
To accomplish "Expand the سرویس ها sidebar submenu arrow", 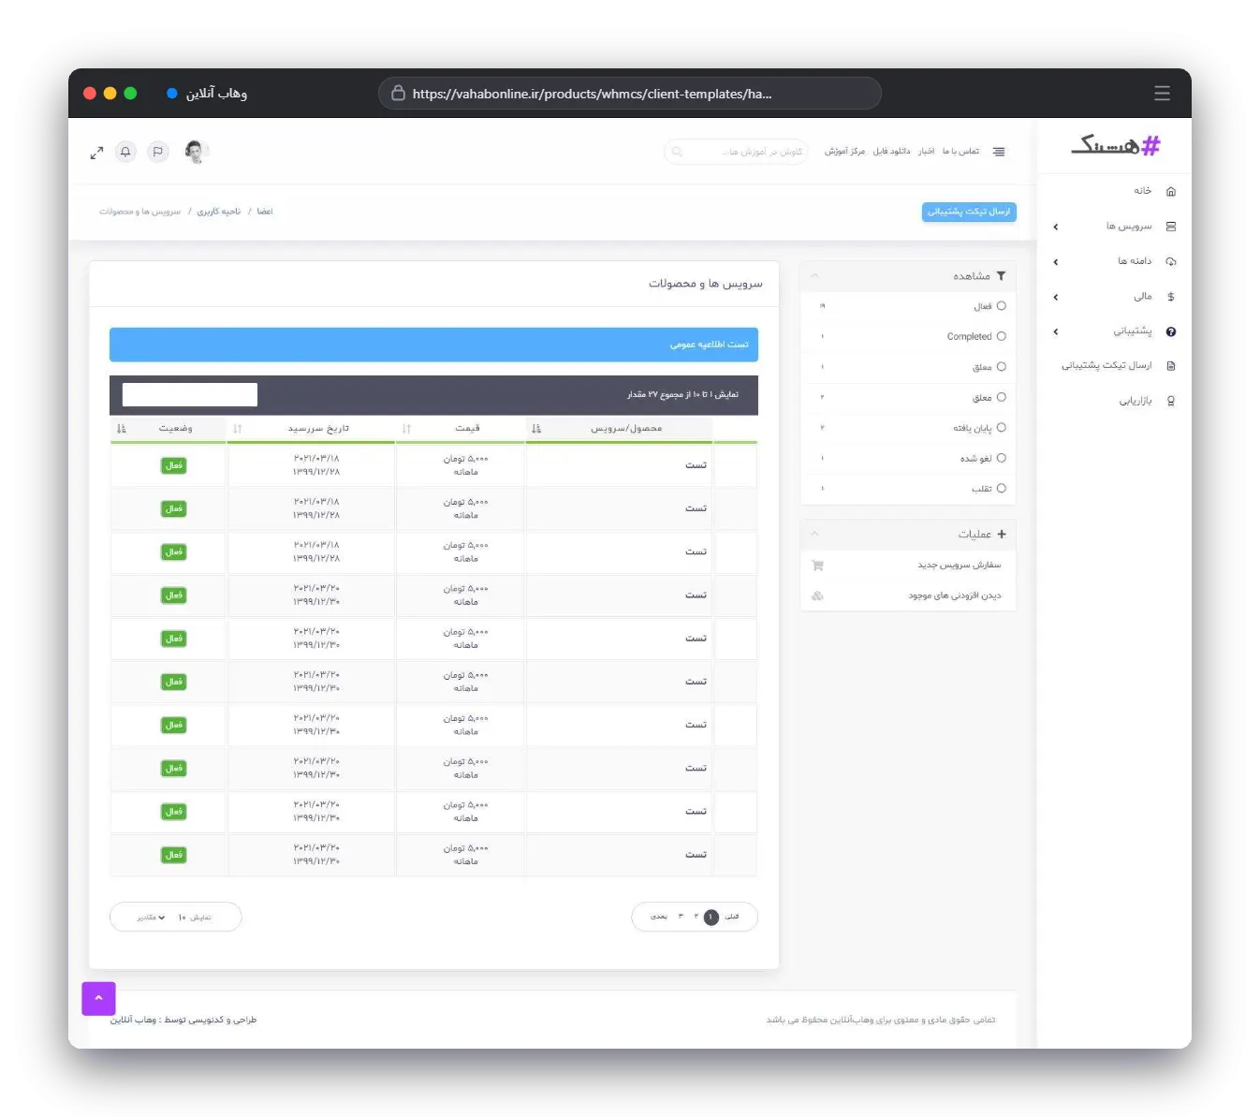I will [x=1056, y=227].
